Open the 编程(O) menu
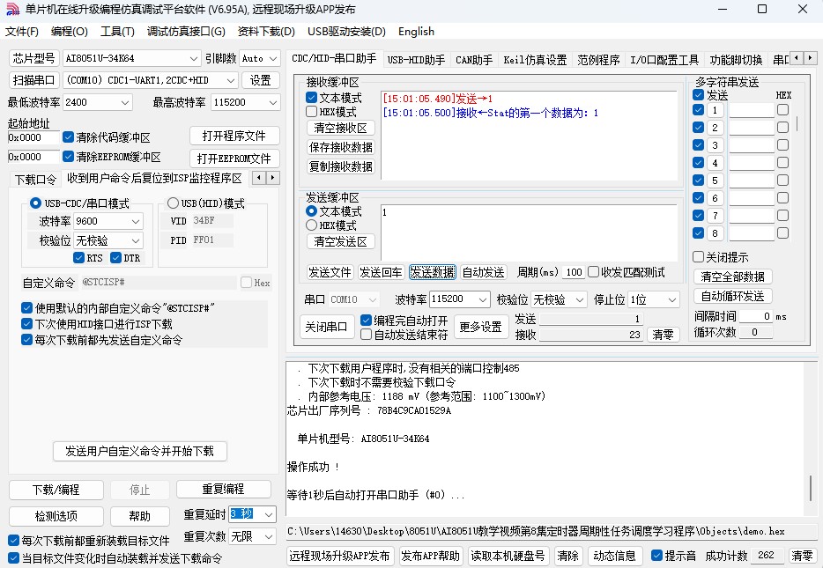Viewport: 823px width, 568px height. pos(70,32)
